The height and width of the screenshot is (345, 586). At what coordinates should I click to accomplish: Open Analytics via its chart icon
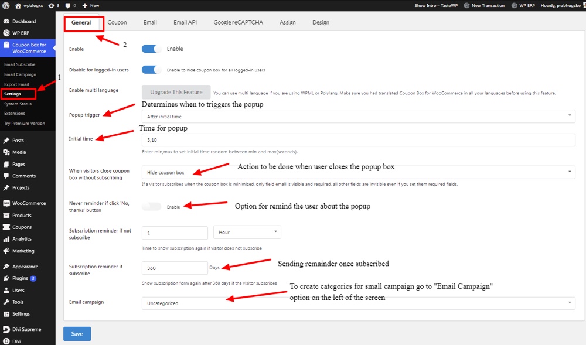coord(6,239)
